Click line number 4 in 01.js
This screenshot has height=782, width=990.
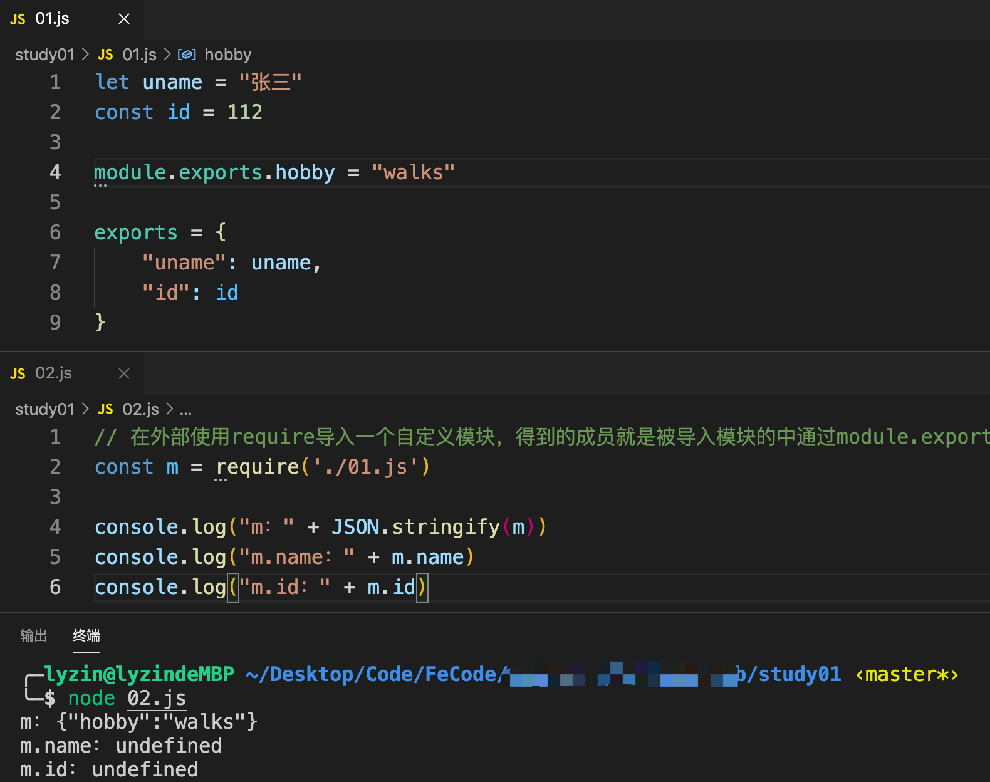55,172
